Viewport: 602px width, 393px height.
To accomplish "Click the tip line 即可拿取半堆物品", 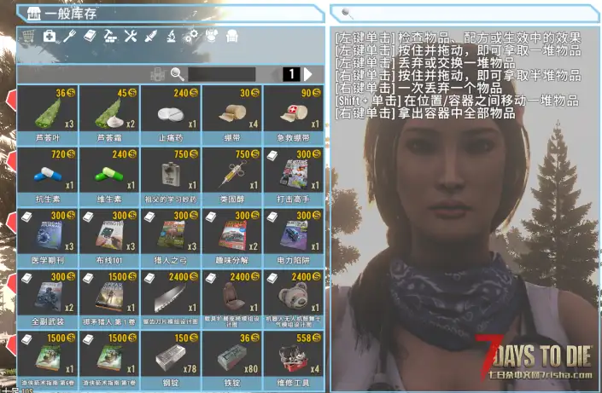I will (529, 76).
